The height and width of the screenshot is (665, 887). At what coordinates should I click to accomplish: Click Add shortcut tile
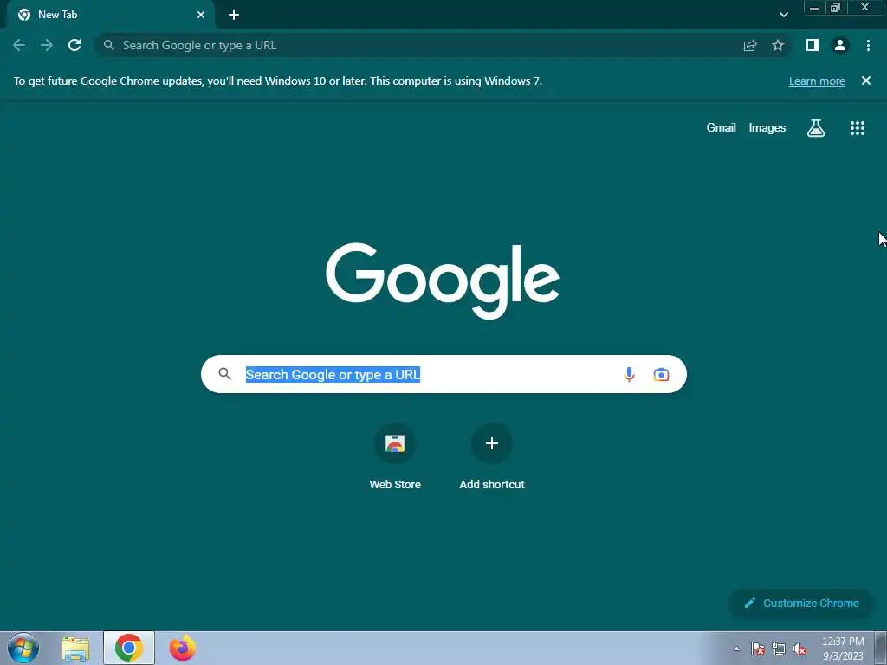pos(492,456)
